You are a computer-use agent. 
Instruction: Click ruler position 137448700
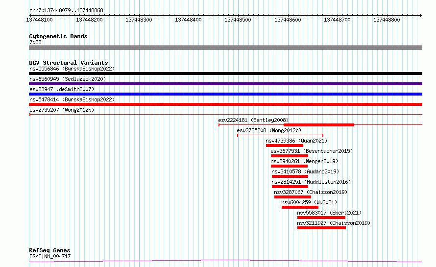pyautogui.click(x=338, y=20)
